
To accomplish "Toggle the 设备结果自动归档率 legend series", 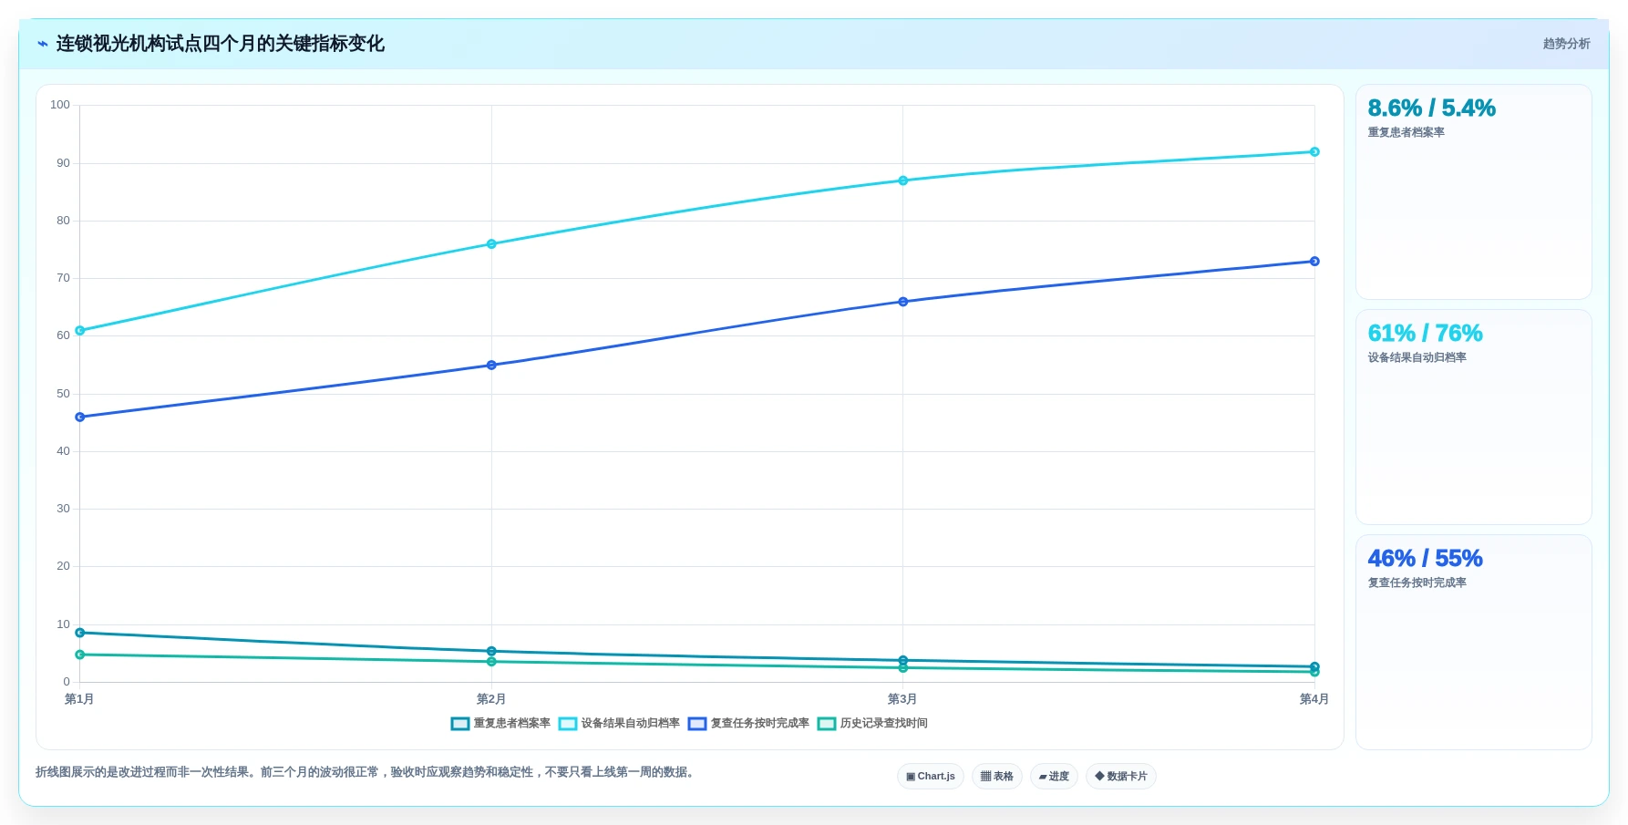I will point(620,724).
